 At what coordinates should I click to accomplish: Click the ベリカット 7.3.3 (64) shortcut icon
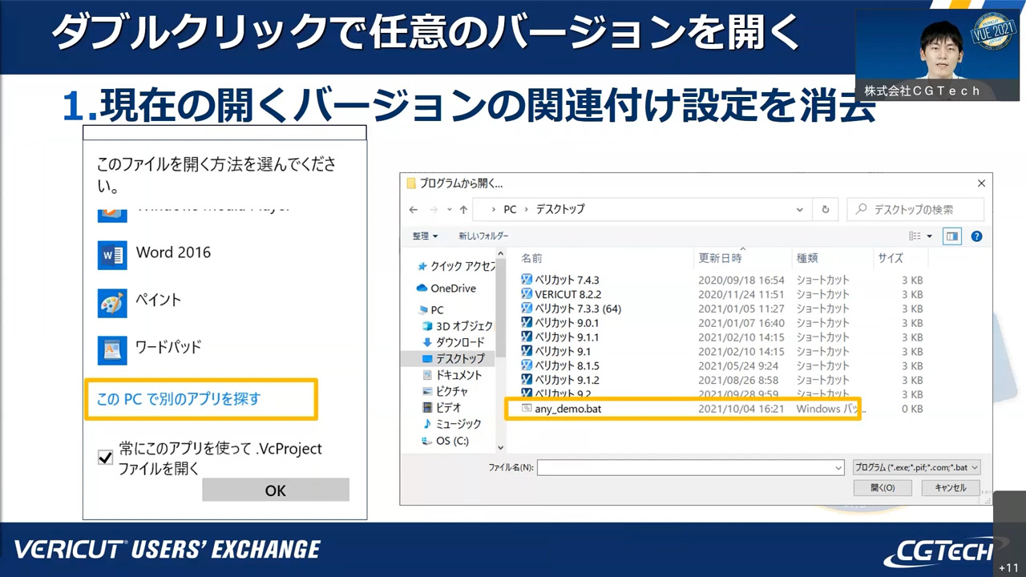tap(527, 309)
